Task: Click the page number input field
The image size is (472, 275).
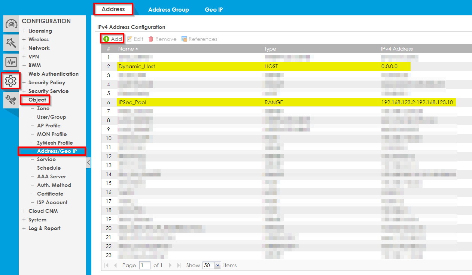Action: [144, 265]
